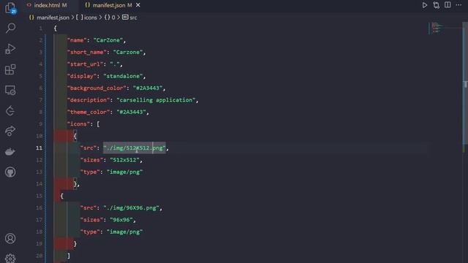Click line number 11 in the gutter
468x263 pixels.
point(39,148)
